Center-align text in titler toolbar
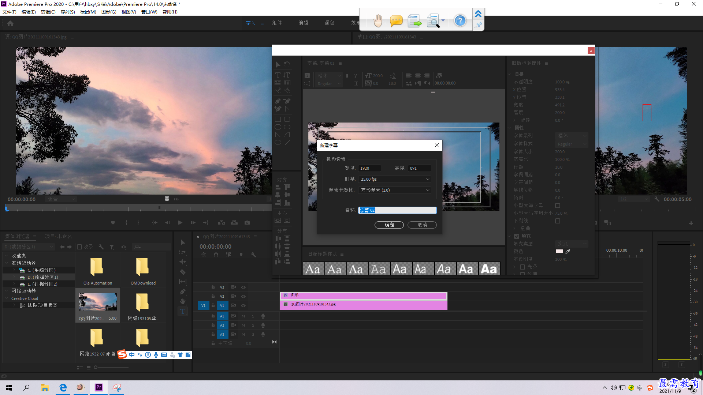The width and height of the screenshot is (703, 395). pyautogui.click(x=417, y=76)
